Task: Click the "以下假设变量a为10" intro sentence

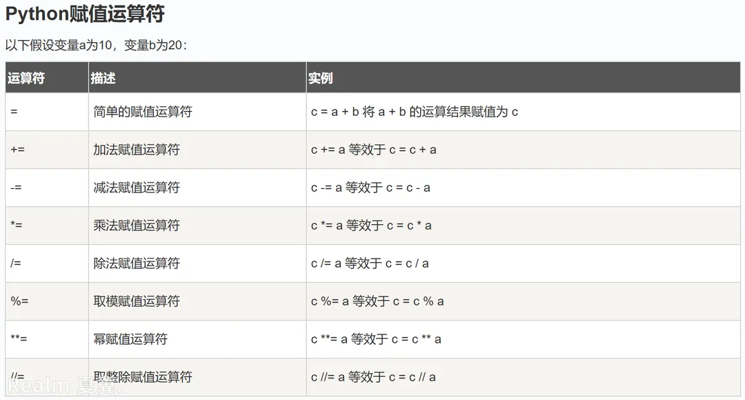Action: point(96,46)
